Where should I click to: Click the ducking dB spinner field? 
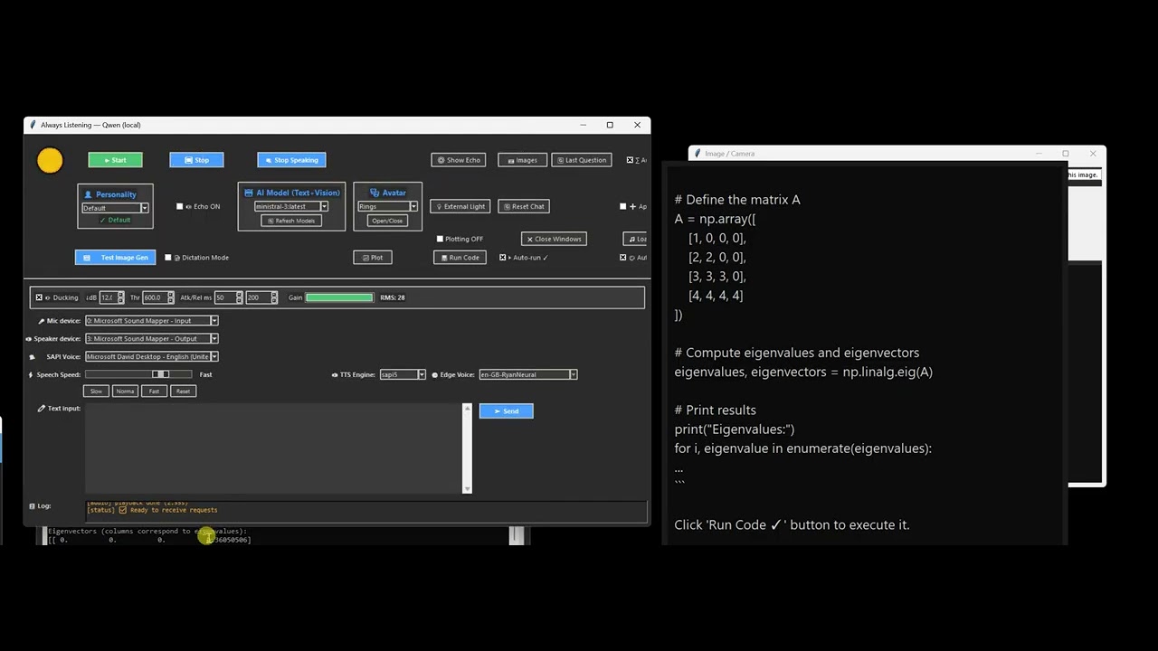point(111,297)
